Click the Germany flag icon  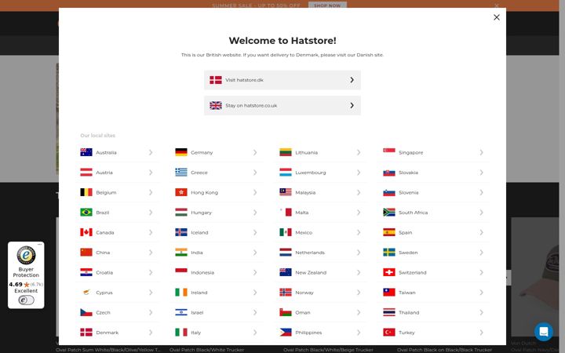coord(181,152)
